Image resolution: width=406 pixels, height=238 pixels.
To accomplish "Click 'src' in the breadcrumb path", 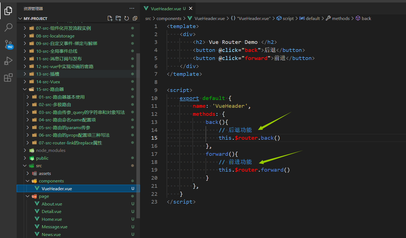I will point(148,18).
